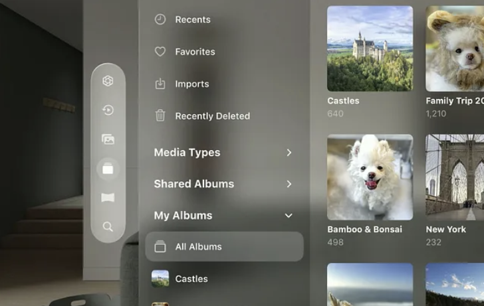484x306 pixels.
Task: Click the 1,210 count under Family Trip
Action: [x=436, y=114]
